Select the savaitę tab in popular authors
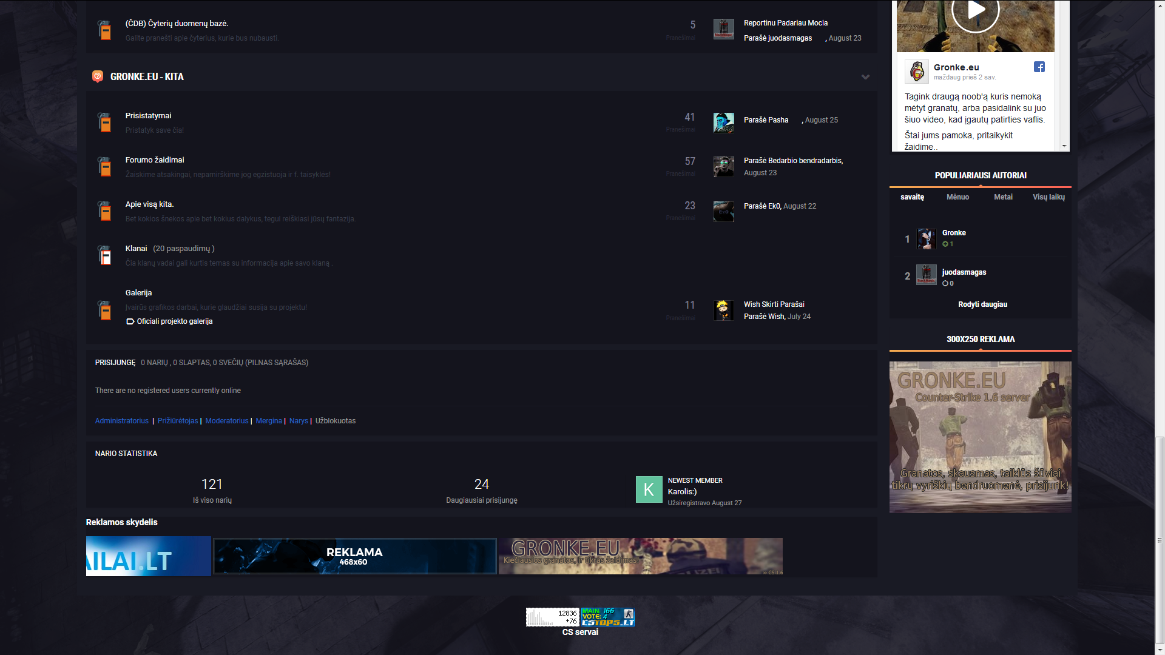 click(x=912, y=197)
